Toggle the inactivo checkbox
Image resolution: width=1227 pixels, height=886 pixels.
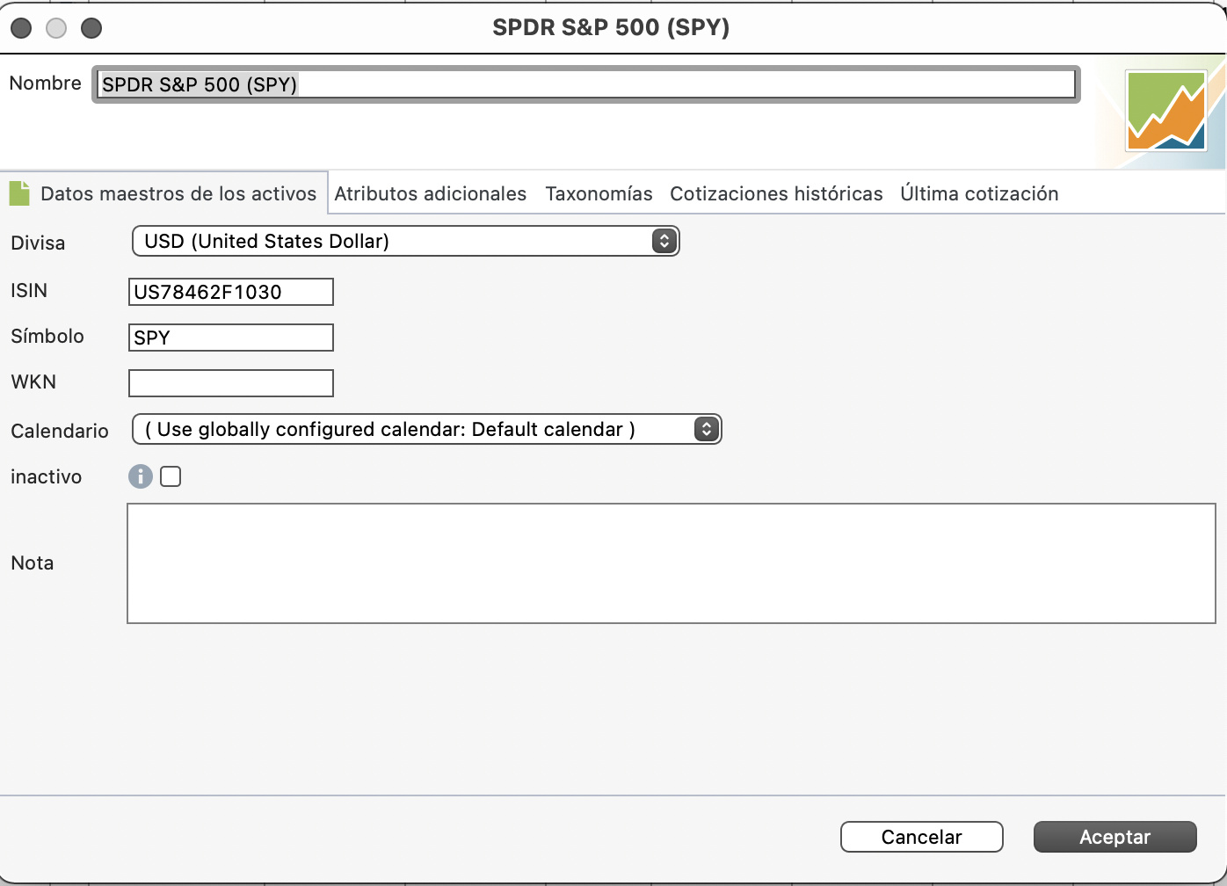pos(171,476)
